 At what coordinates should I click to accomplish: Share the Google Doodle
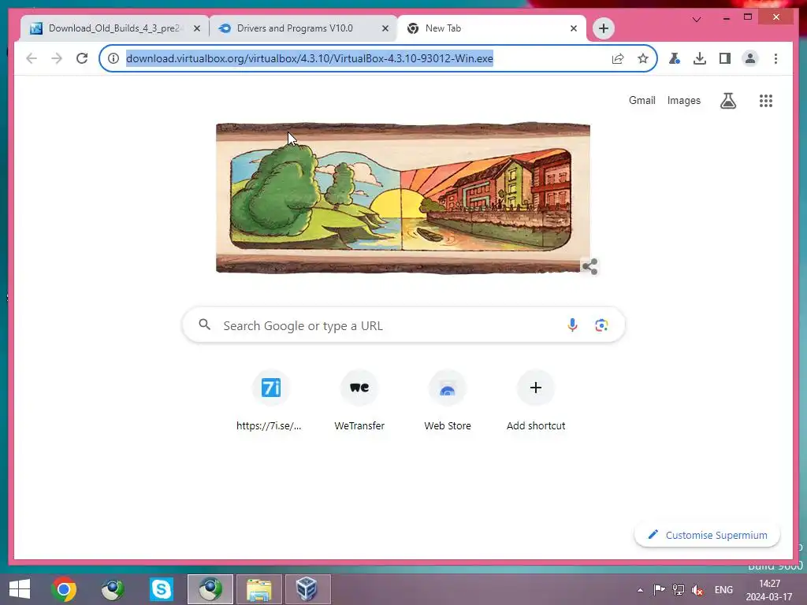[x=589, y=266]
